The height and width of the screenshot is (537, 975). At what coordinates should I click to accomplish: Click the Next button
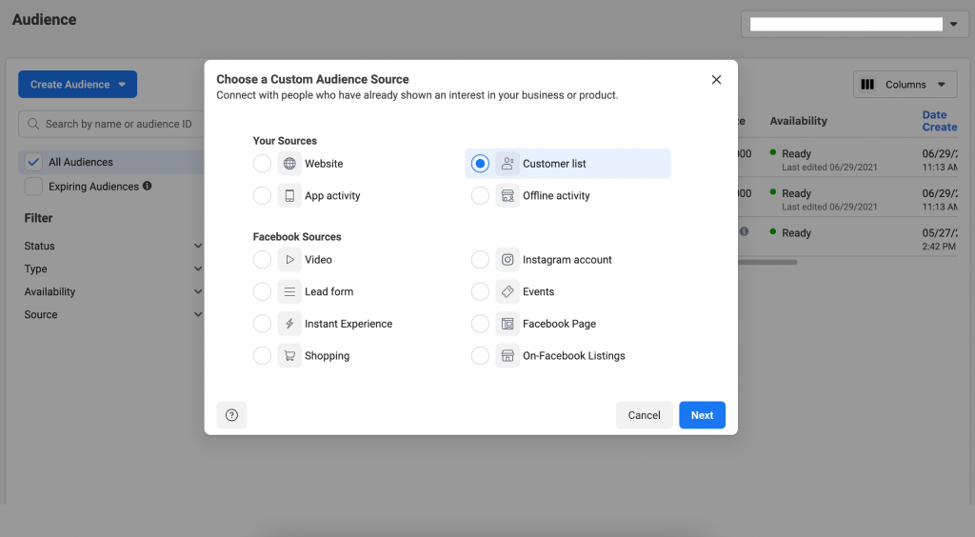[702, 415]
